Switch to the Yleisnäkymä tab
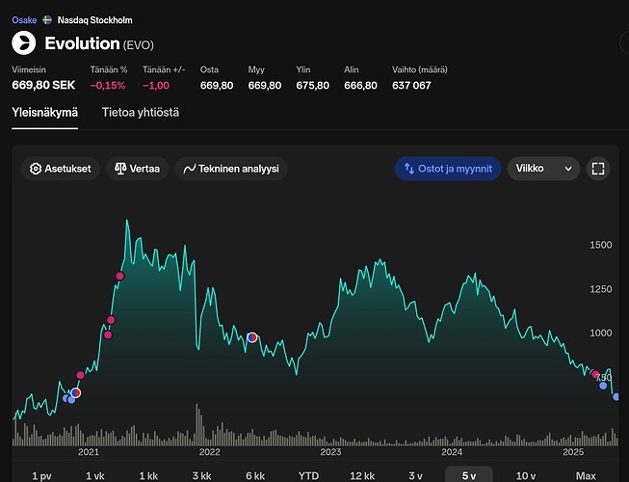The width and height of the screenshot is (629, 482). click(x=45, y=113)
